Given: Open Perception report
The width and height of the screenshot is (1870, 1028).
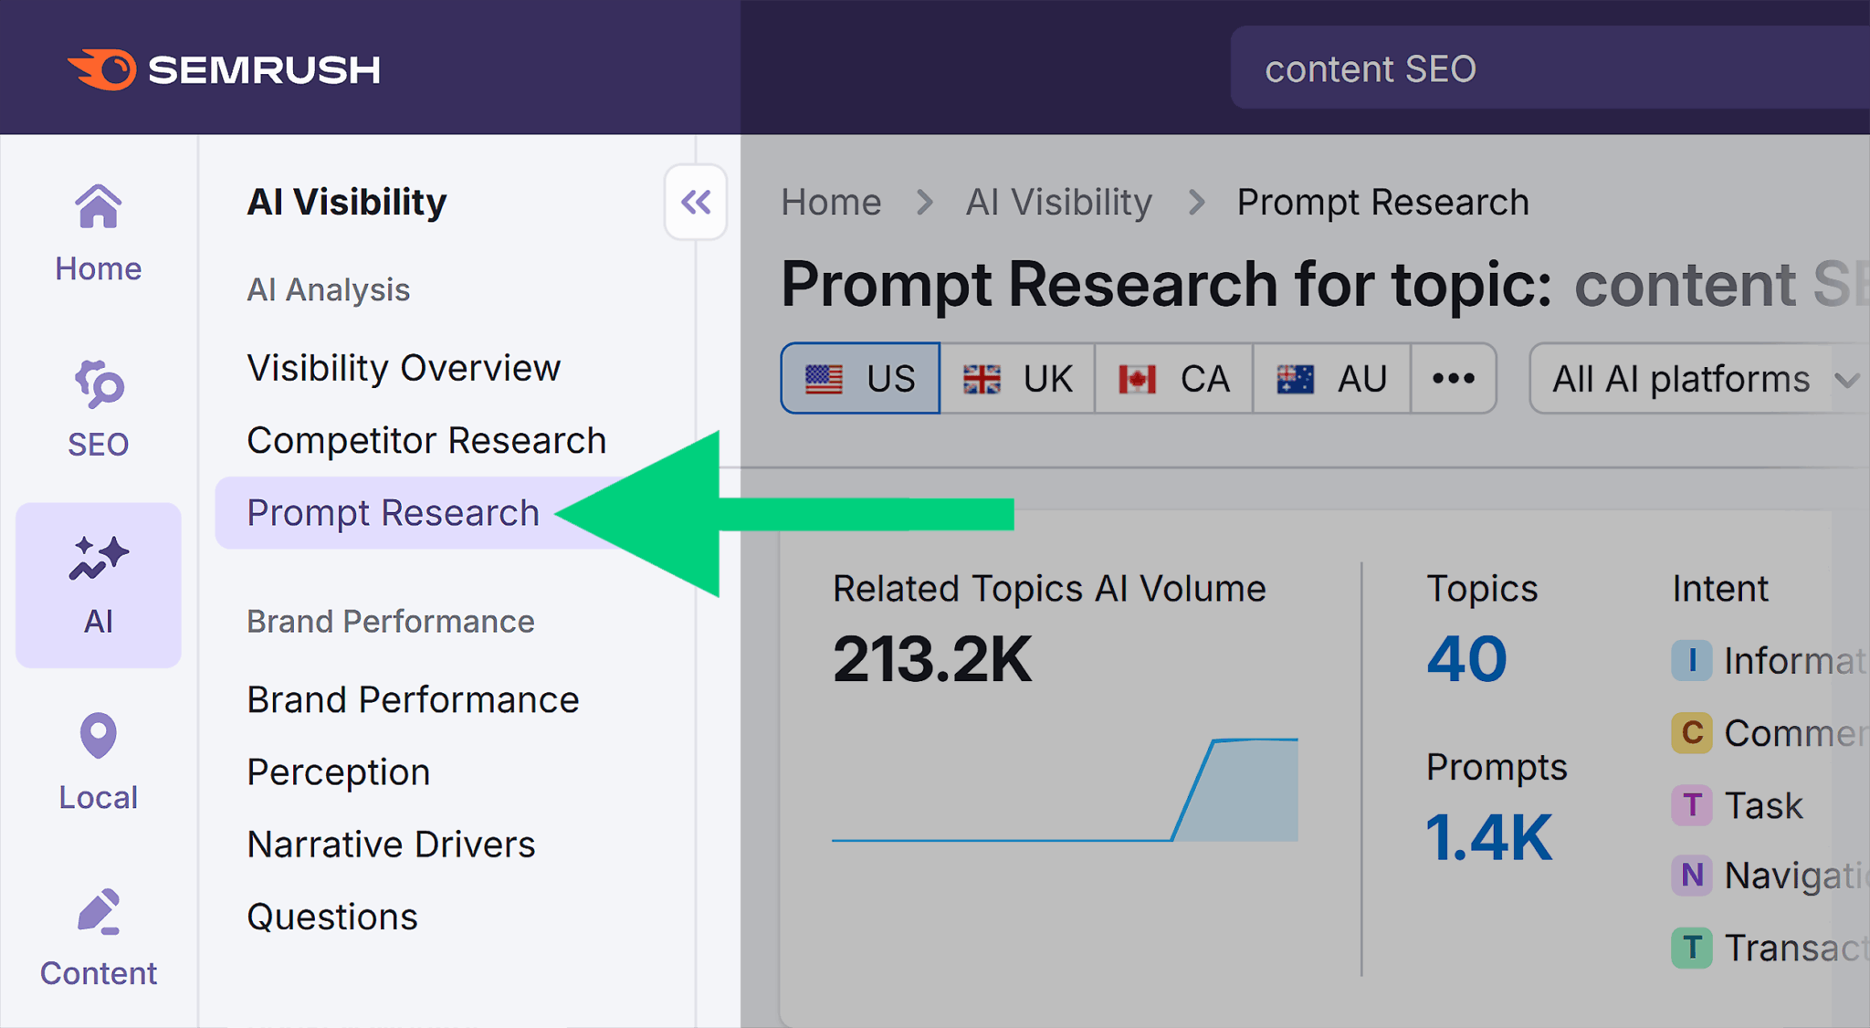Looking at the screenshot, I should 339,772.
